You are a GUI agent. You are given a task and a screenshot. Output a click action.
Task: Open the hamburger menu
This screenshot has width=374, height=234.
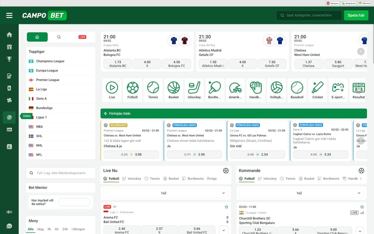click(9, 15)
